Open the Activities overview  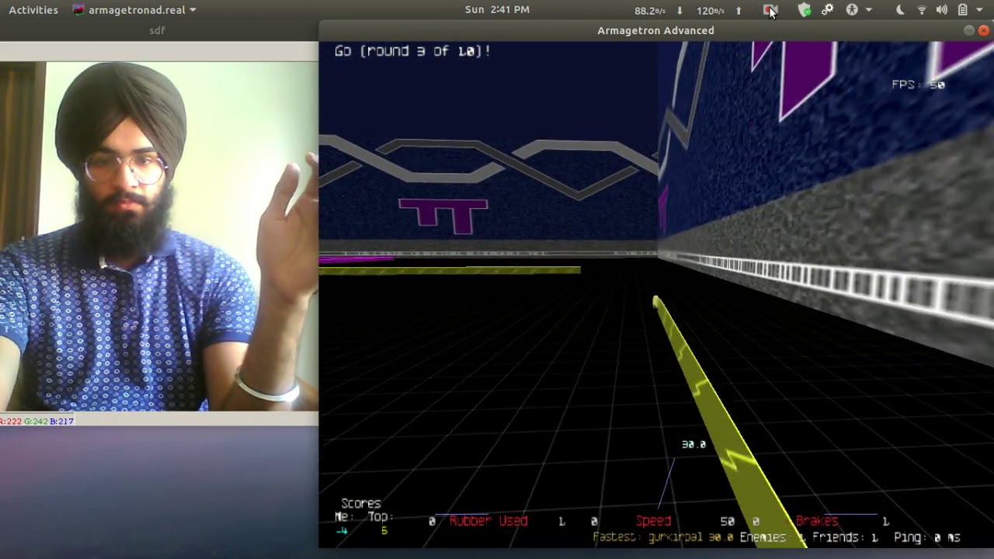(33, 10)
